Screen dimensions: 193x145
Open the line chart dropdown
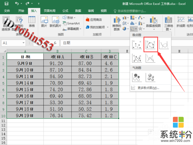(125, 23)
